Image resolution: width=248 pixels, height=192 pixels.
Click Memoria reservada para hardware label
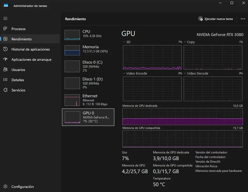click(219, 171)
